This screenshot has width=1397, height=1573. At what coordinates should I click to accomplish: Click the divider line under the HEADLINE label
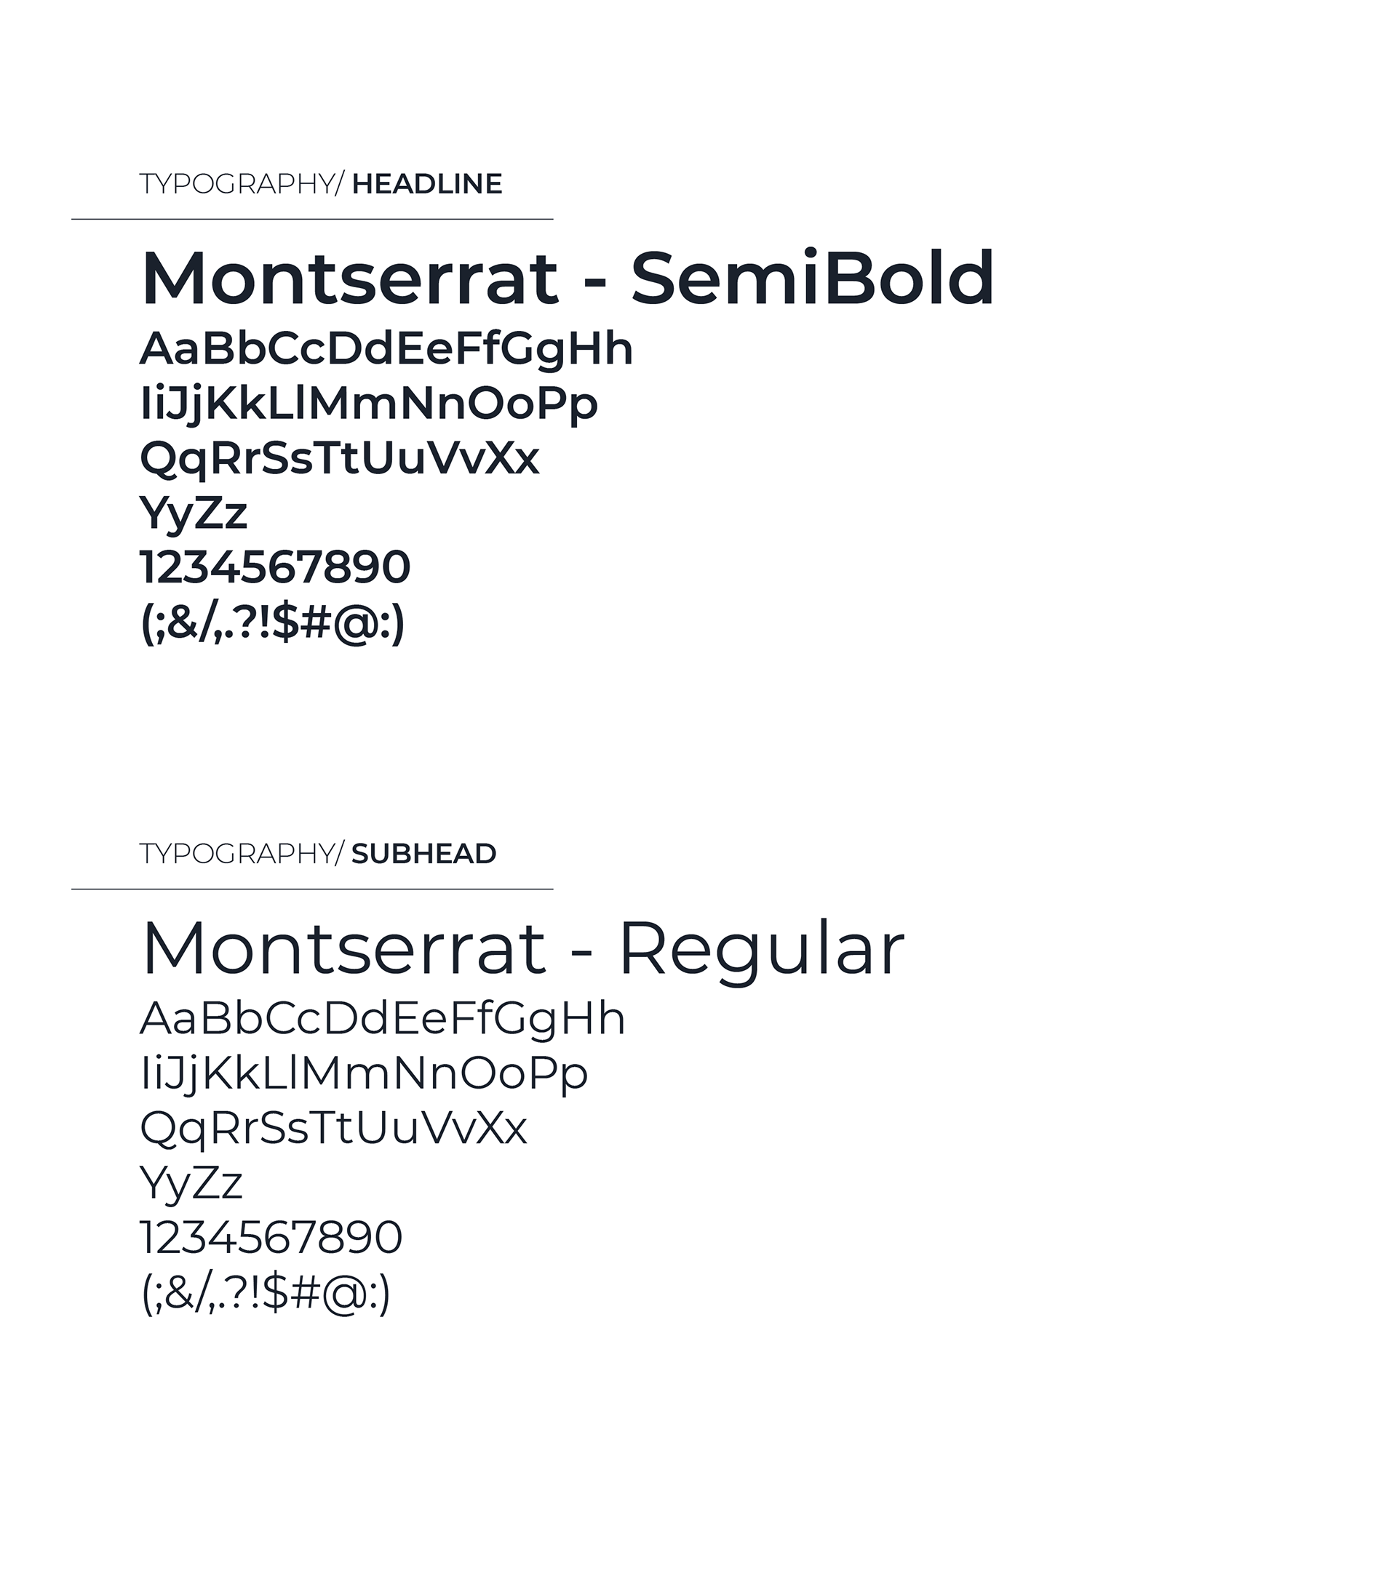click(x=312, y=220)
